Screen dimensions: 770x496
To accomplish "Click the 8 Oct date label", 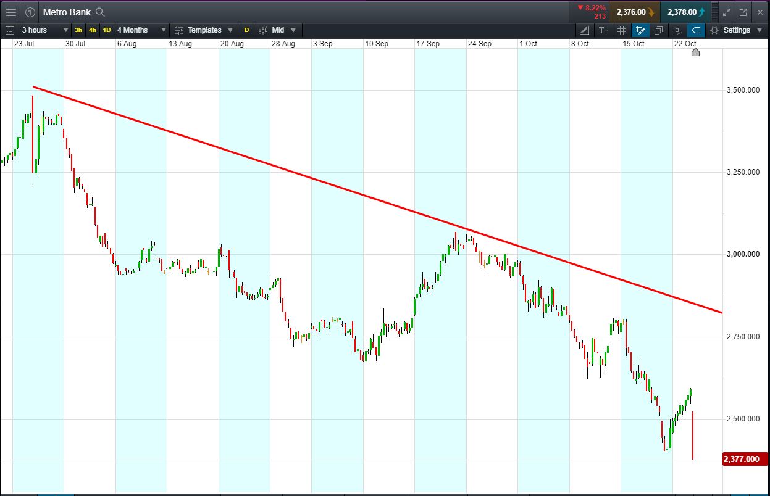I will 580,43.
